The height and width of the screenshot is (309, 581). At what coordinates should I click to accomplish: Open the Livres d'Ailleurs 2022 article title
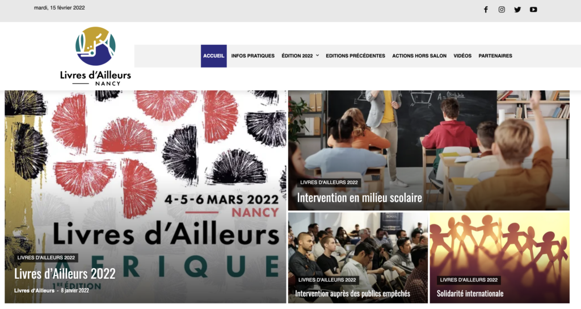[65, 274]
